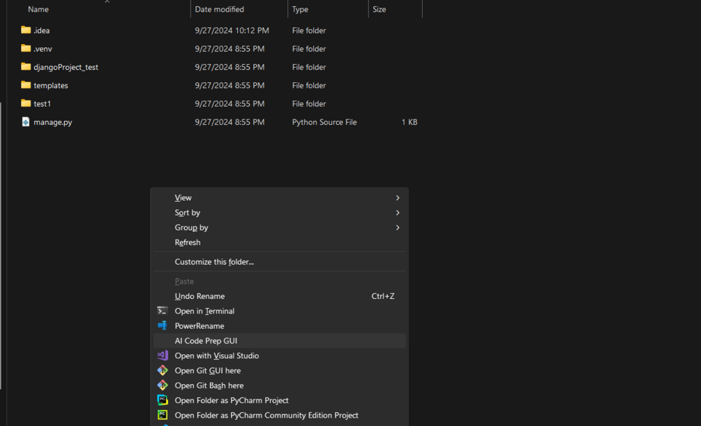This screenshot has height=426, width=701.
Task: Sort files by Date modified column
Action: (x=220, y=9)
